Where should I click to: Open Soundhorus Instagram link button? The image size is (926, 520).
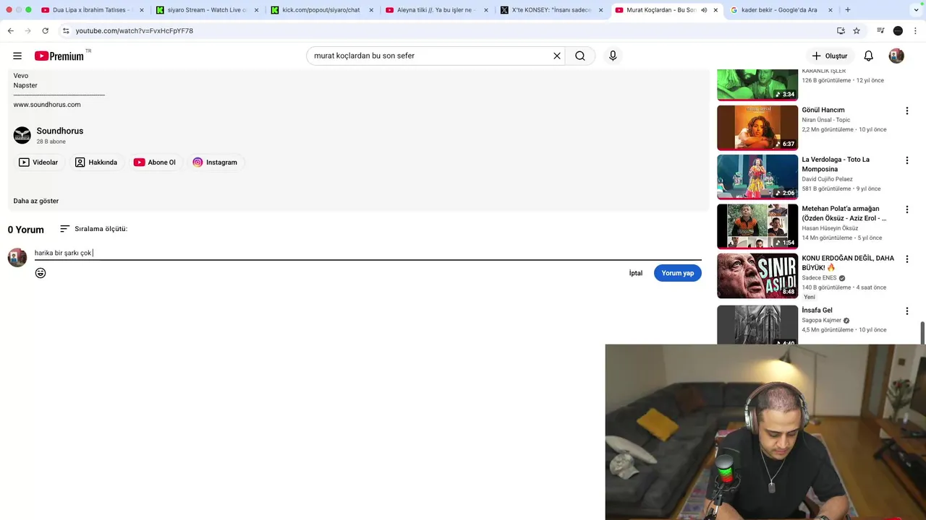(x=215, y=162)
